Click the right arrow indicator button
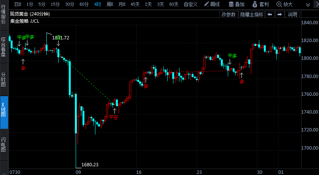The image size is (319, 175). tap(280, 14)
